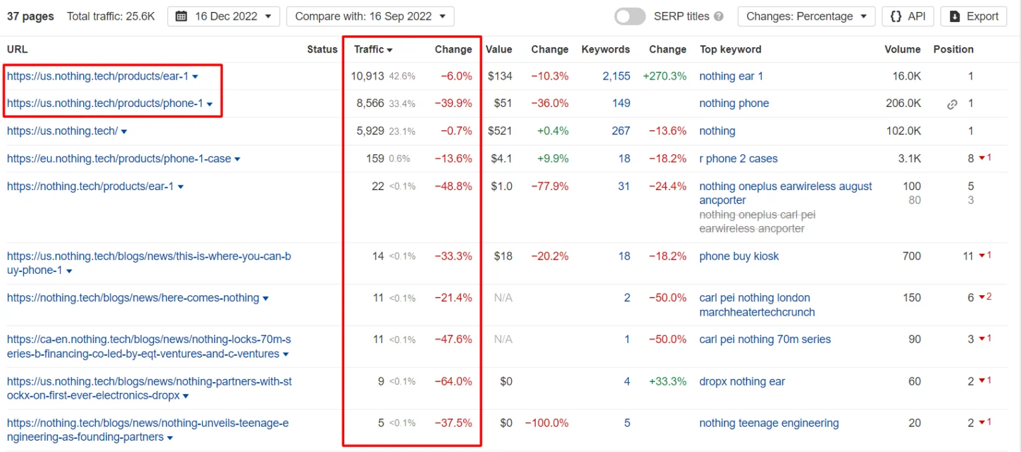Expand the caret next to nothing.tech/products/ear-1
The image size is (1021, 452).
[180, 187]
